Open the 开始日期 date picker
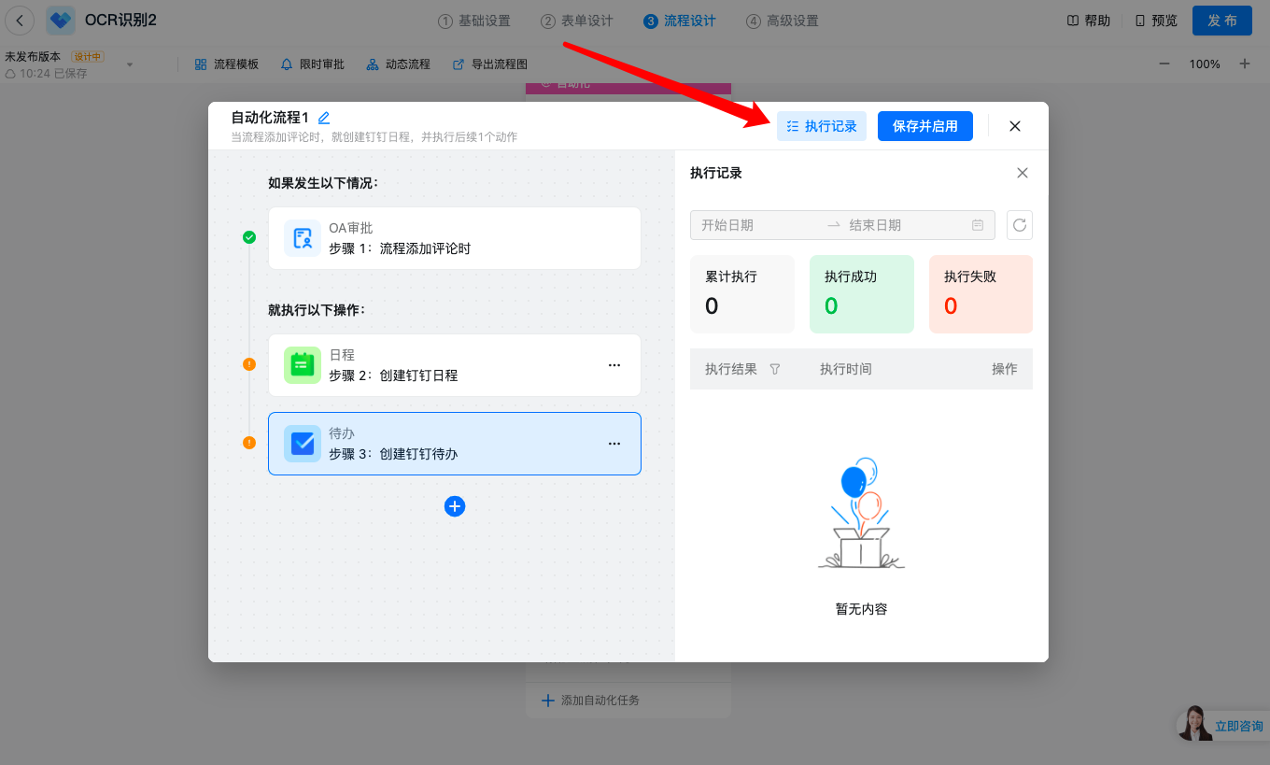The width and height of the screenshot is (1270, 765). point(756,225)
